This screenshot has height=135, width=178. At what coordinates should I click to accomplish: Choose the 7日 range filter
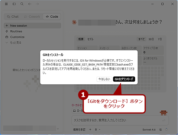[160, 39]
